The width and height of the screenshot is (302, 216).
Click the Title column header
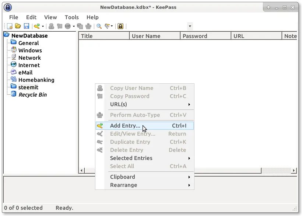pyautogui.click(x=104, y=36)
